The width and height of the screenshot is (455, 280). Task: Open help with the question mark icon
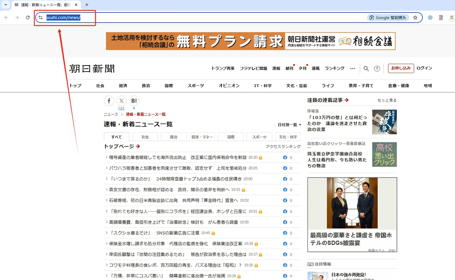[377, 69]
